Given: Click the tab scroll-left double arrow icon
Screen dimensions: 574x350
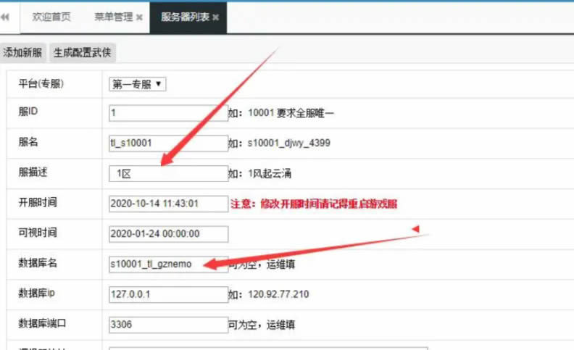Looking at the screenshot, I should [5, 17].
